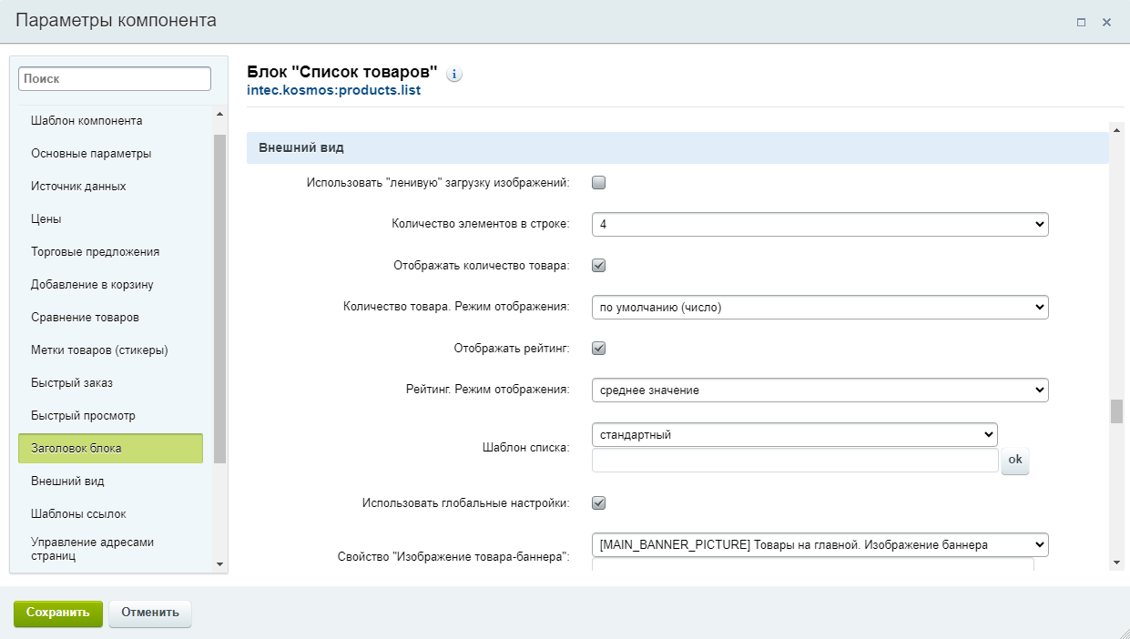Open 'Количество элементов в строке' dropdown
The image size is (1130, 639).
(x=820, y=224)
